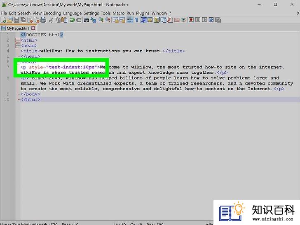
Task: Open the Plugins menu
Action: [143, 13]
